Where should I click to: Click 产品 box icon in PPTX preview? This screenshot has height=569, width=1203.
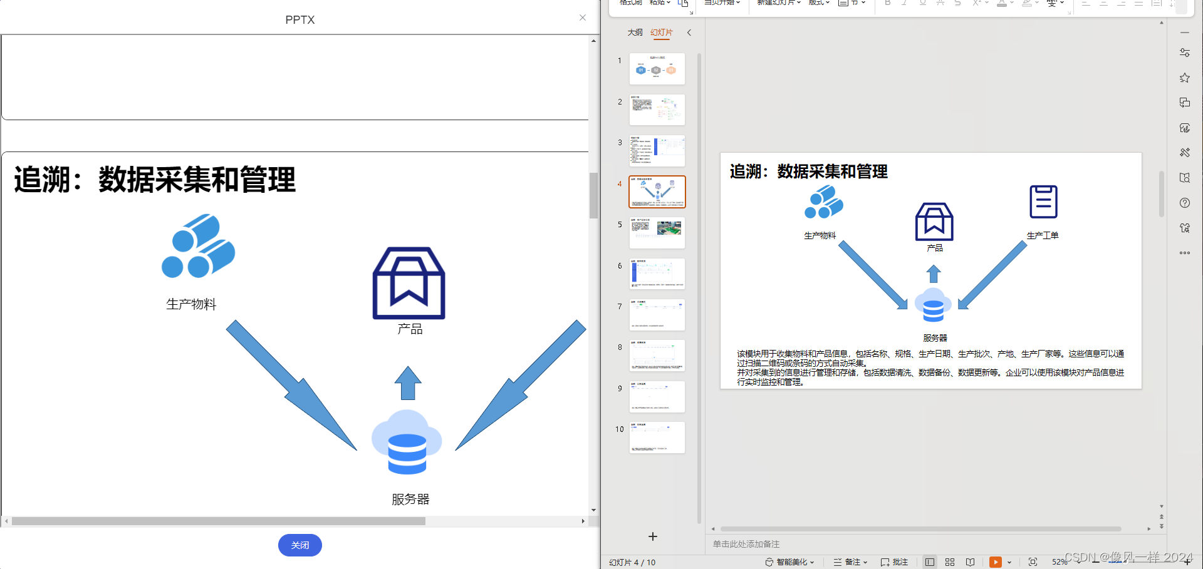coord(409,283)
